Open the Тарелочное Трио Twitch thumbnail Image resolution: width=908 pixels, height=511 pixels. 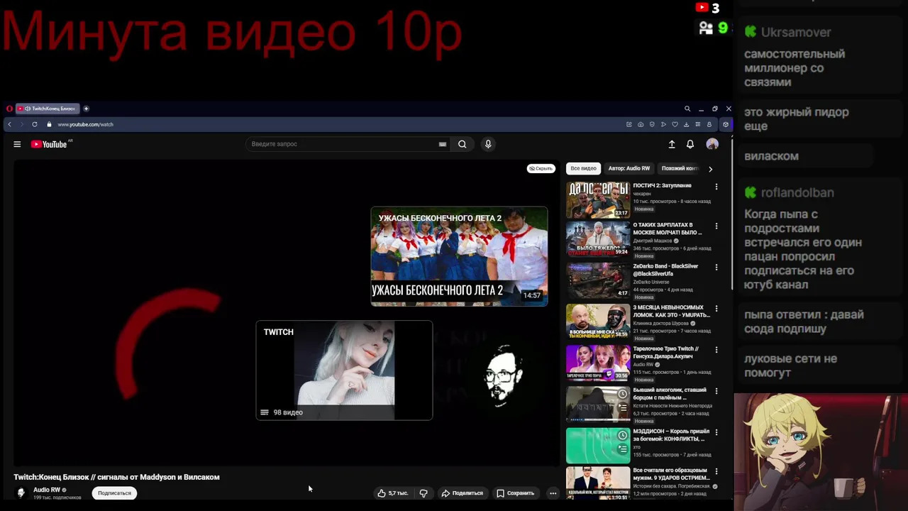tap(598, 363)
